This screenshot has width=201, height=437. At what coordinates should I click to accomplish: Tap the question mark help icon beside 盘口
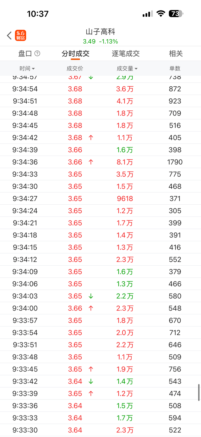[37, 54]
